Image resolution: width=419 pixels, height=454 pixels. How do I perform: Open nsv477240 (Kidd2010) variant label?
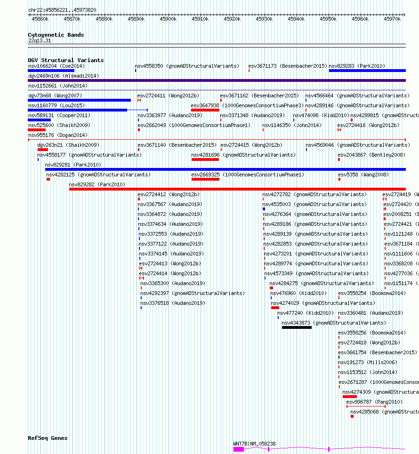pyautogui.click(x=306, y=313)
